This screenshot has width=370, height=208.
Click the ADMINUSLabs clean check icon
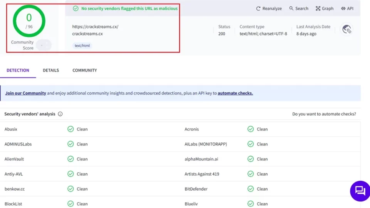(x=71, y=144)
